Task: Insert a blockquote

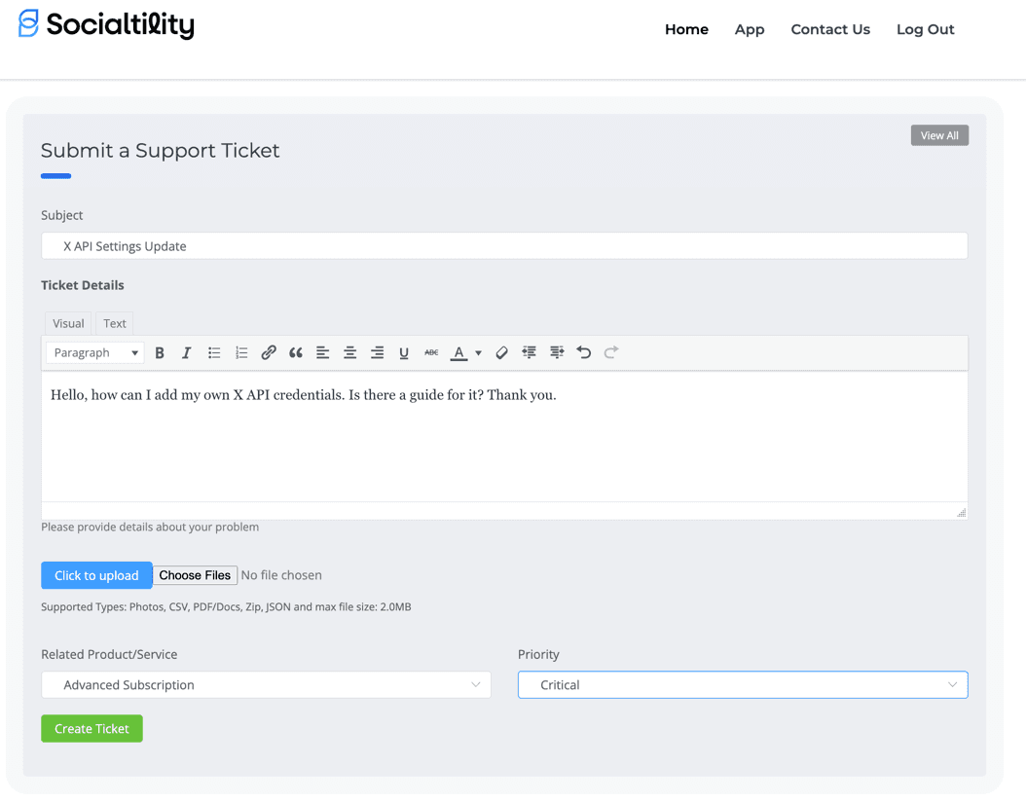Action: point(298,352)
